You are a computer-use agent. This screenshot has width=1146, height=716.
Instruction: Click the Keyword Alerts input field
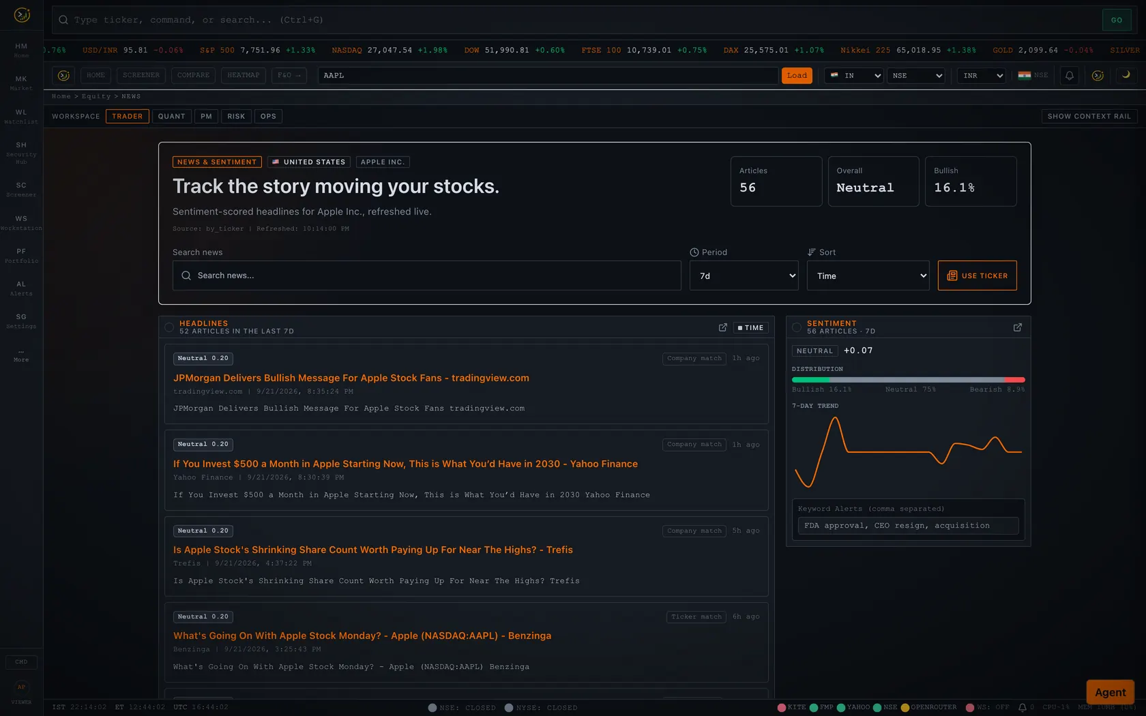pos(909,526)
